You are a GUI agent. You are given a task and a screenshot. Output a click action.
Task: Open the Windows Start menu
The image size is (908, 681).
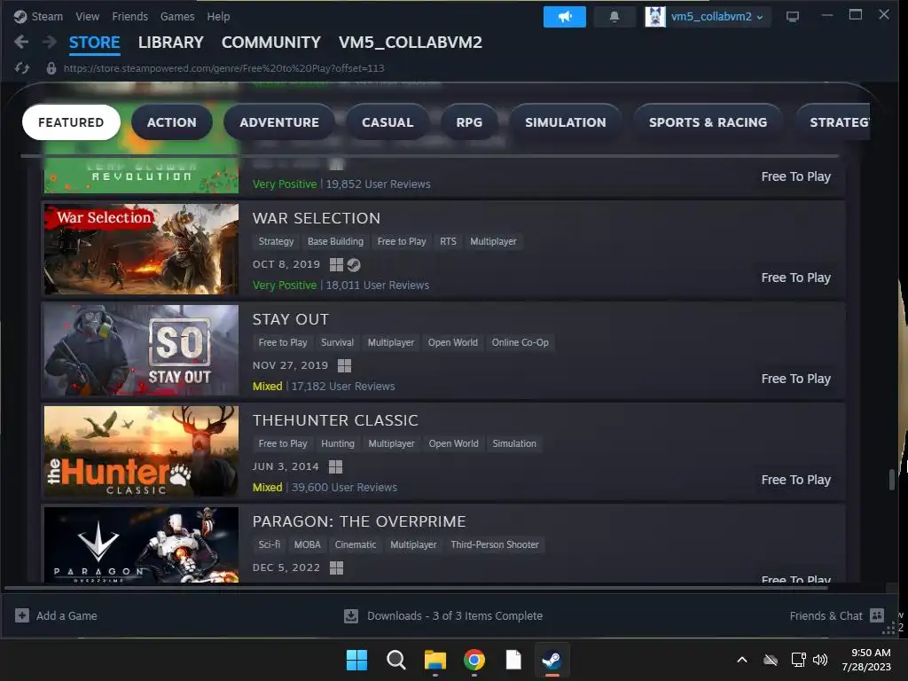[356, 660]
